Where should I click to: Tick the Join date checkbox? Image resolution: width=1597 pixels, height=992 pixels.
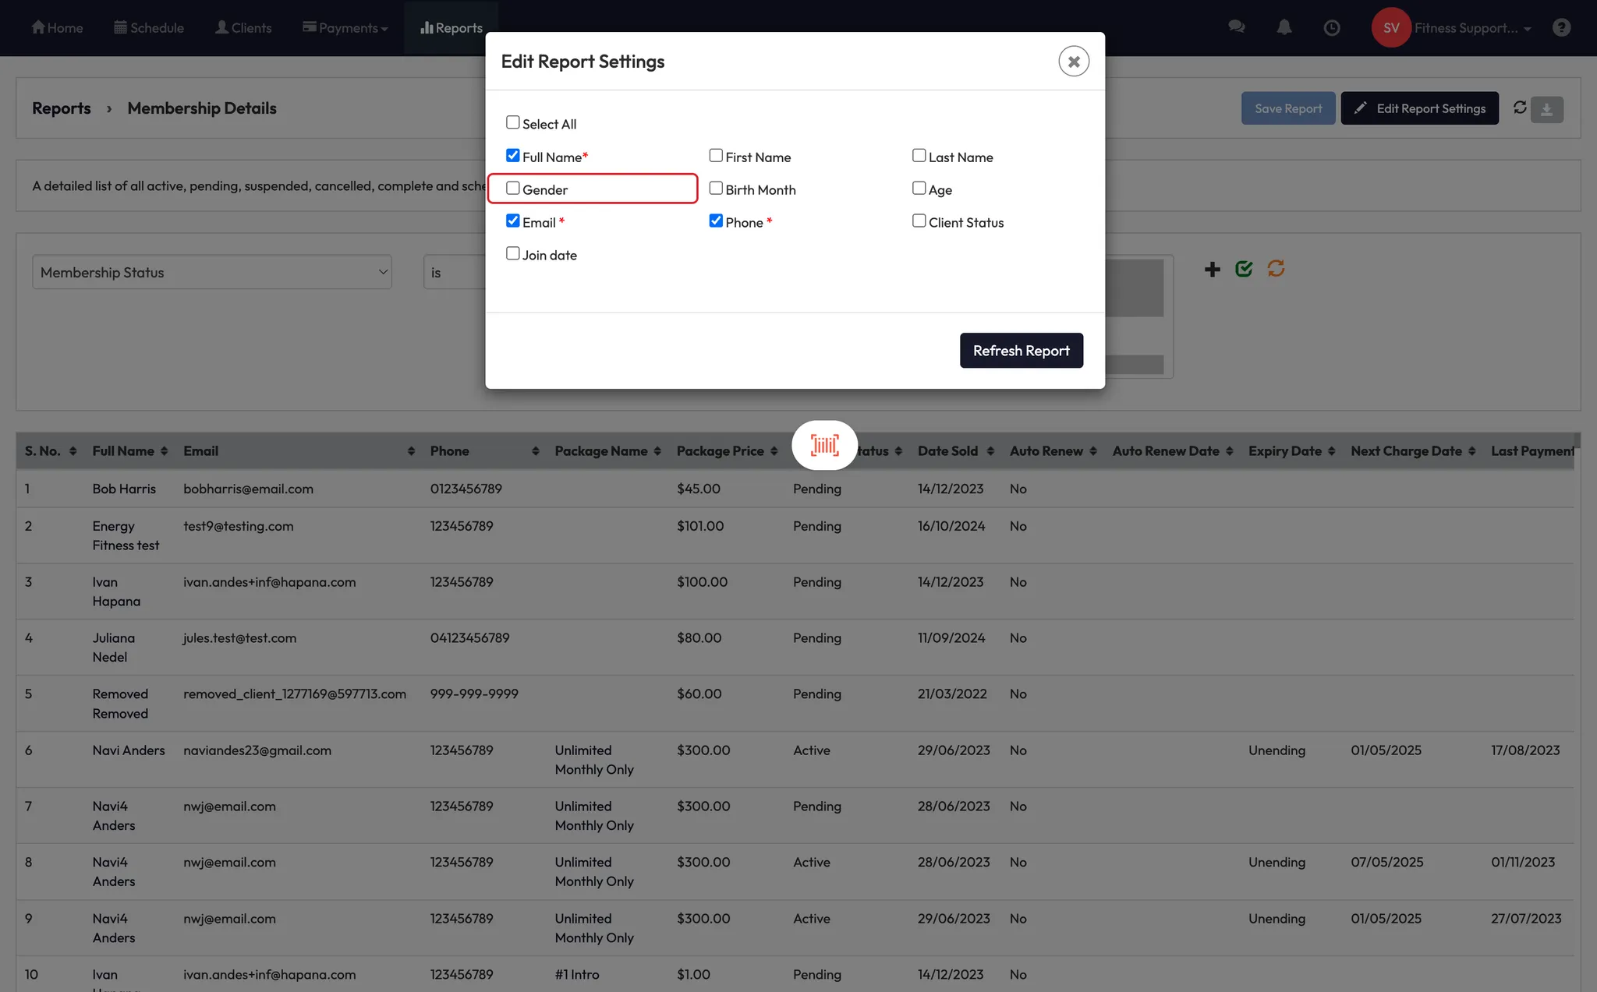coord(513,254)
